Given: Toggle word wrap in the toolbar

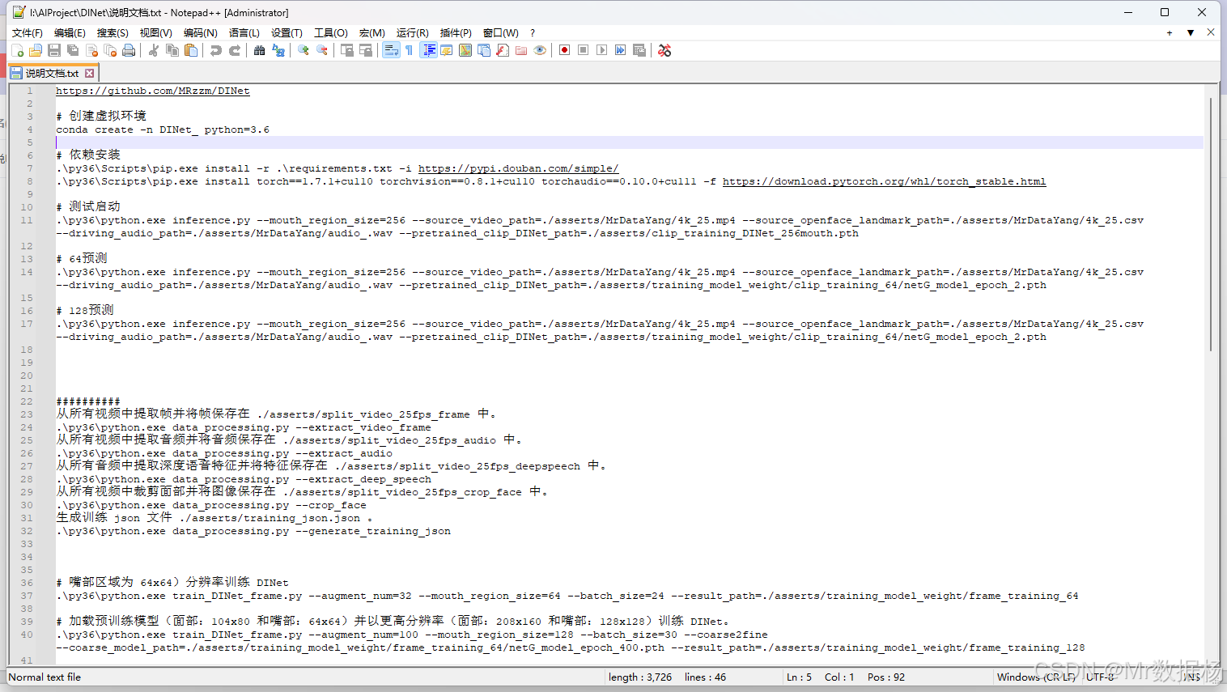Looking at the screenshot, I should point(391,50).
